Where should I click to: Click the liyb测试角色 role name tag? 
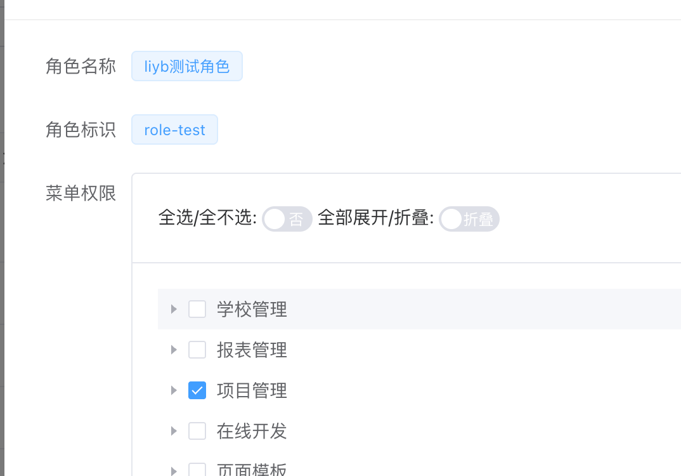(x=187, y=66)
